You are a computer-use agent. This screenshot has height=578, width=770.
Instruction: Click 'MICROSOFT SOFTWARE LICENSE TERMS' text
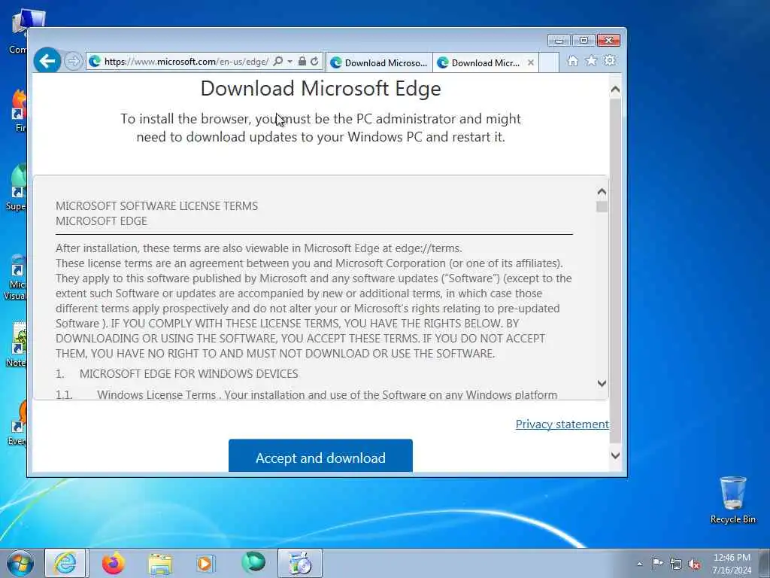tap(156, 206)
